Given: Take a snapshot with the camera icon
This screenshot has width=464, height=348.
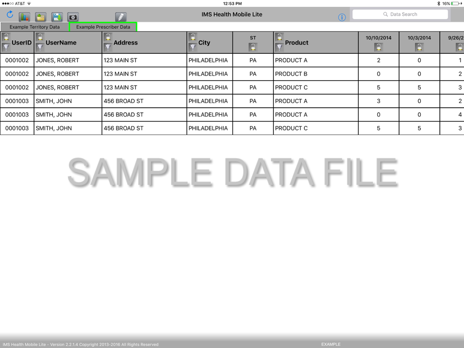Looking at the screenshot, I should [x=73, y=17].
